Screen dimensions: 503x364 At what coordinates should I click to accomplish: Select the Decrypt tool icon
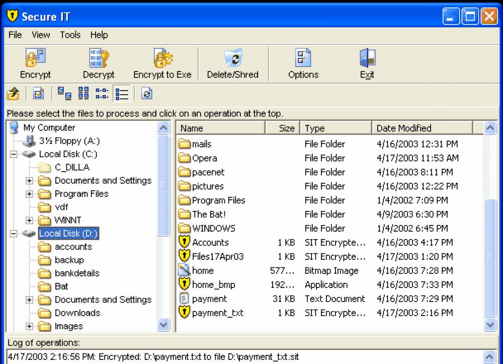tap(99, 62)
